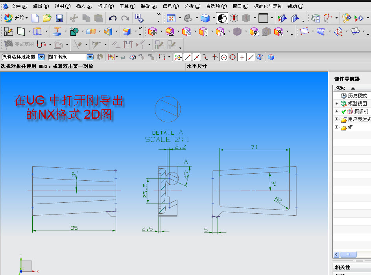The height and width of the screenshot is (275, 371).
Task: Toggle the control point snap icon
Action: (205, 57)
